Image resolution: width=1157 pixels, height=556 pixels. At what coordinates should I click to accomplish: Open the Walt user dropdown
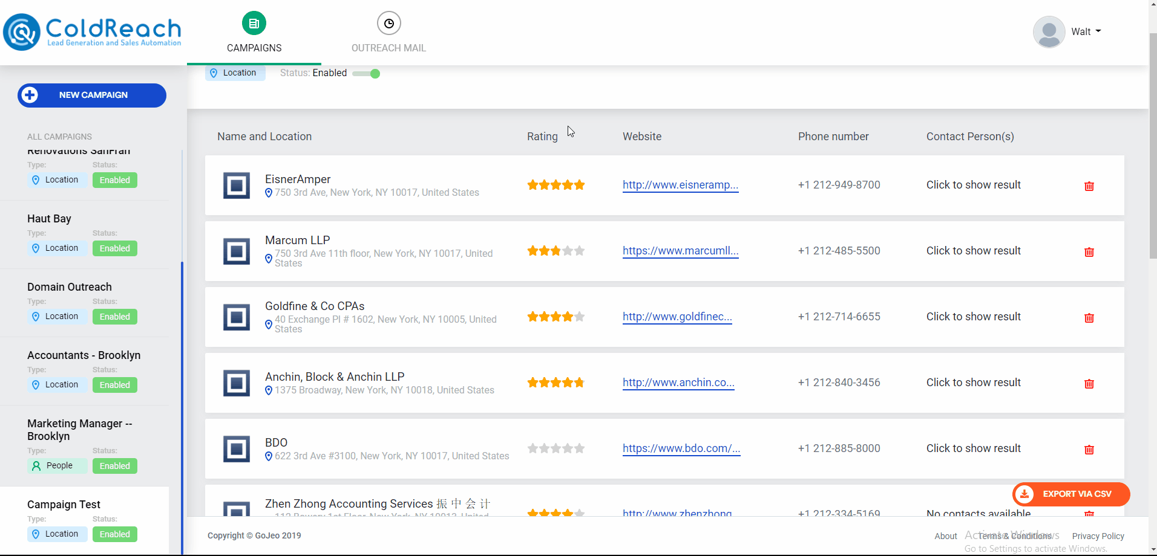pyautogui.click(x=1086, y=32)
